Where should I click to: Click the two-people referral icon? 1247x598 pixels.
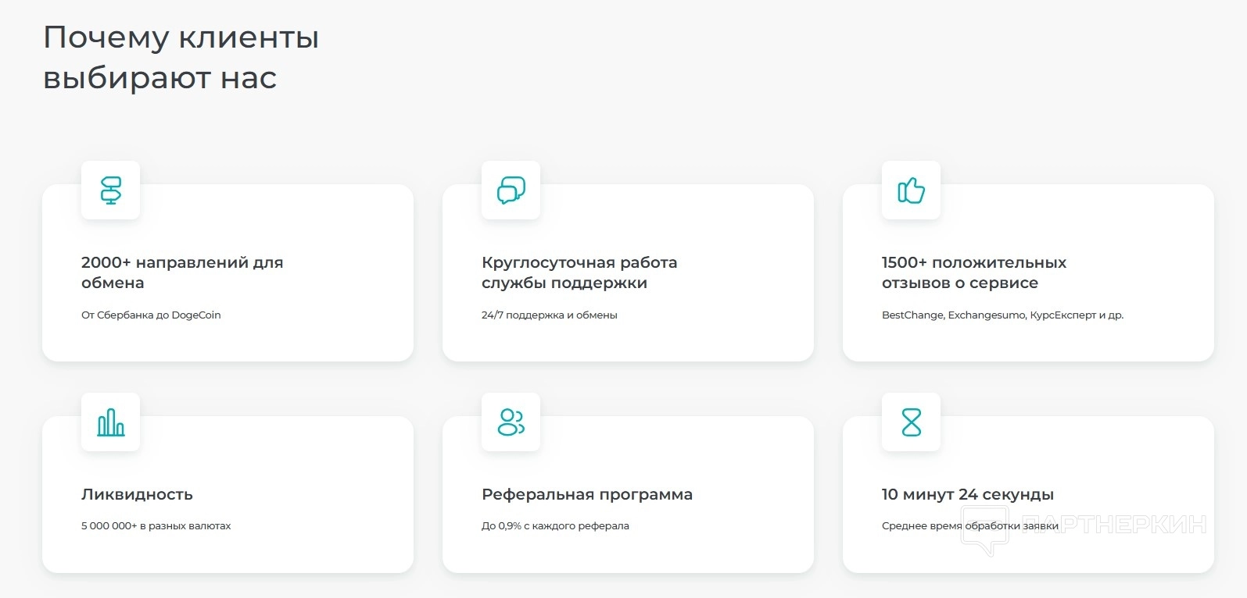pyautogui.click(x=511, y=422)
